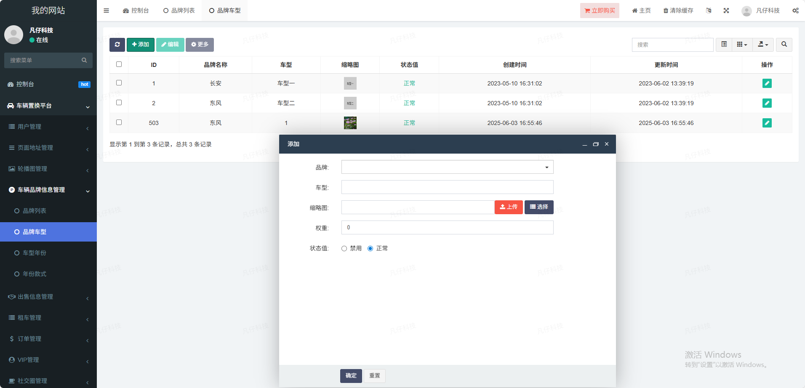Tick the select-all checkbox in table header

[x=119, y=64]
